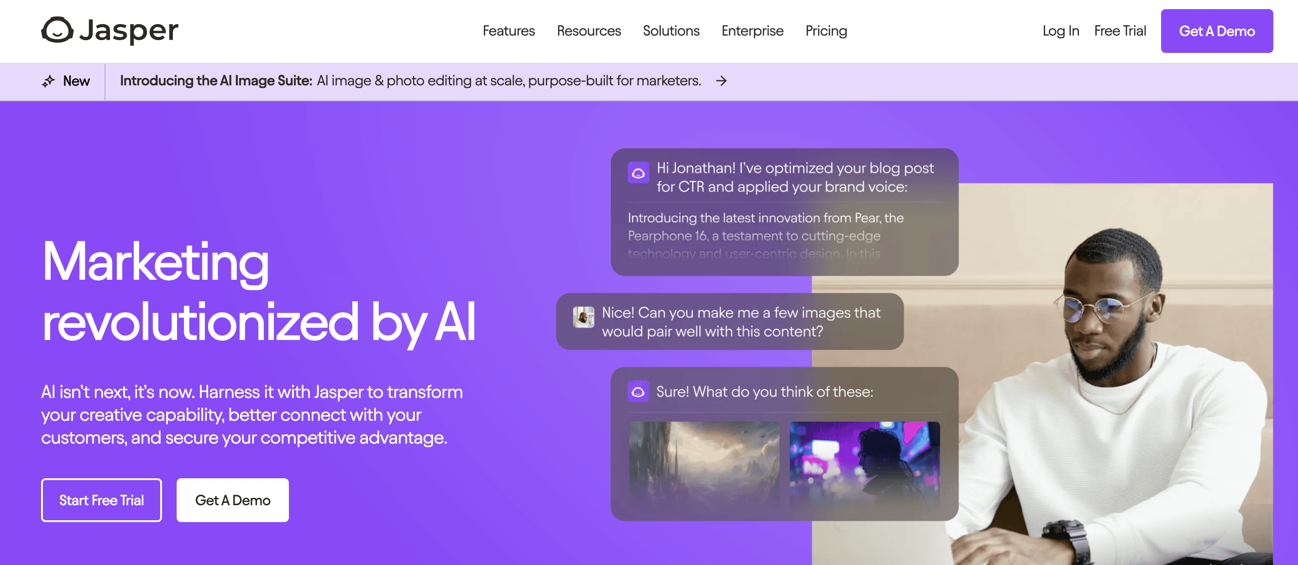This screenshot has height=565, width=1298.
Task: Open the Features dropdown menu
Action: coord(509,31)
